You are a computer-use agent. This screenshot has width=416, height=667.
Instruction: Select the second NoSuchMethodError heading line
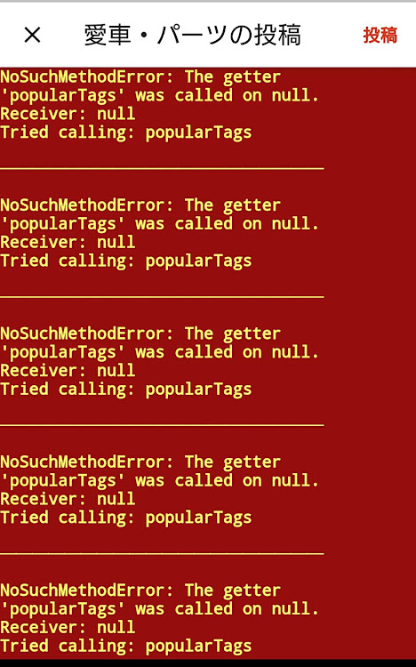[x=140, y=205]
